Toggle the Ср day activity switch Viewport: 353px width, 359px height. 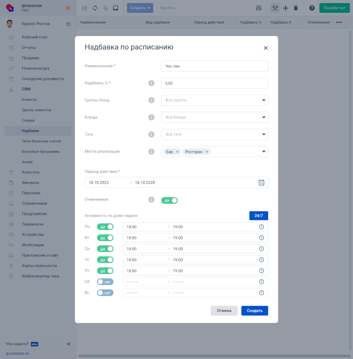[105, 249]
